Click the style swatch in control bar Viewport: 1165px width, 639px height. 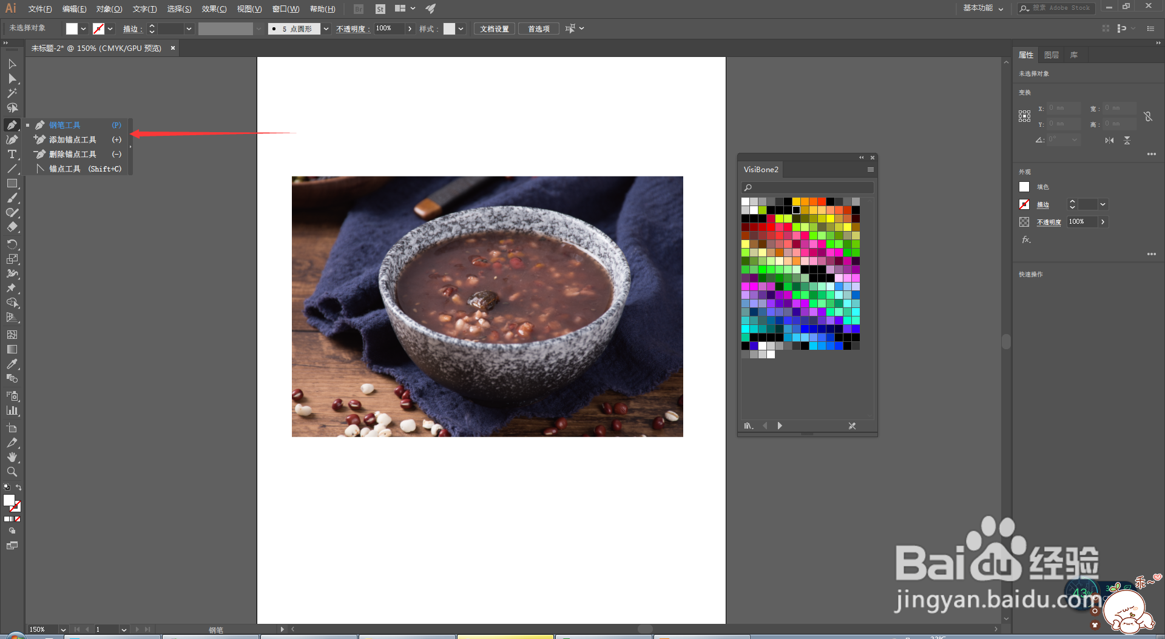[450, 28]
